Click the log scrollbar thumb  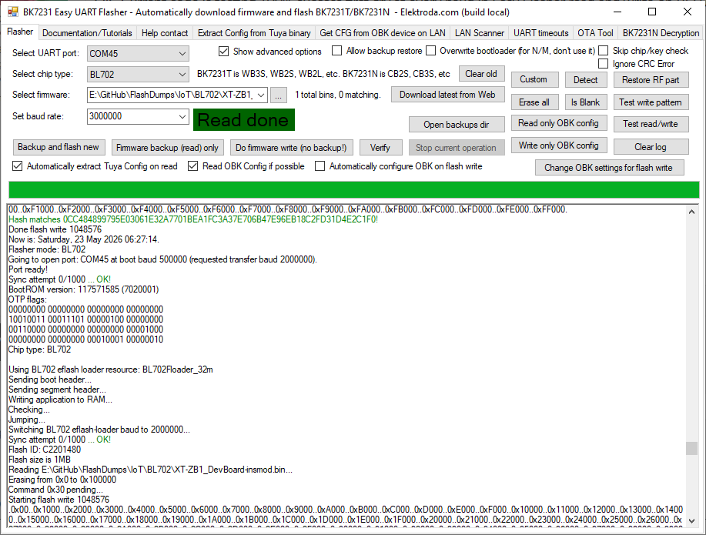(691, 448)
